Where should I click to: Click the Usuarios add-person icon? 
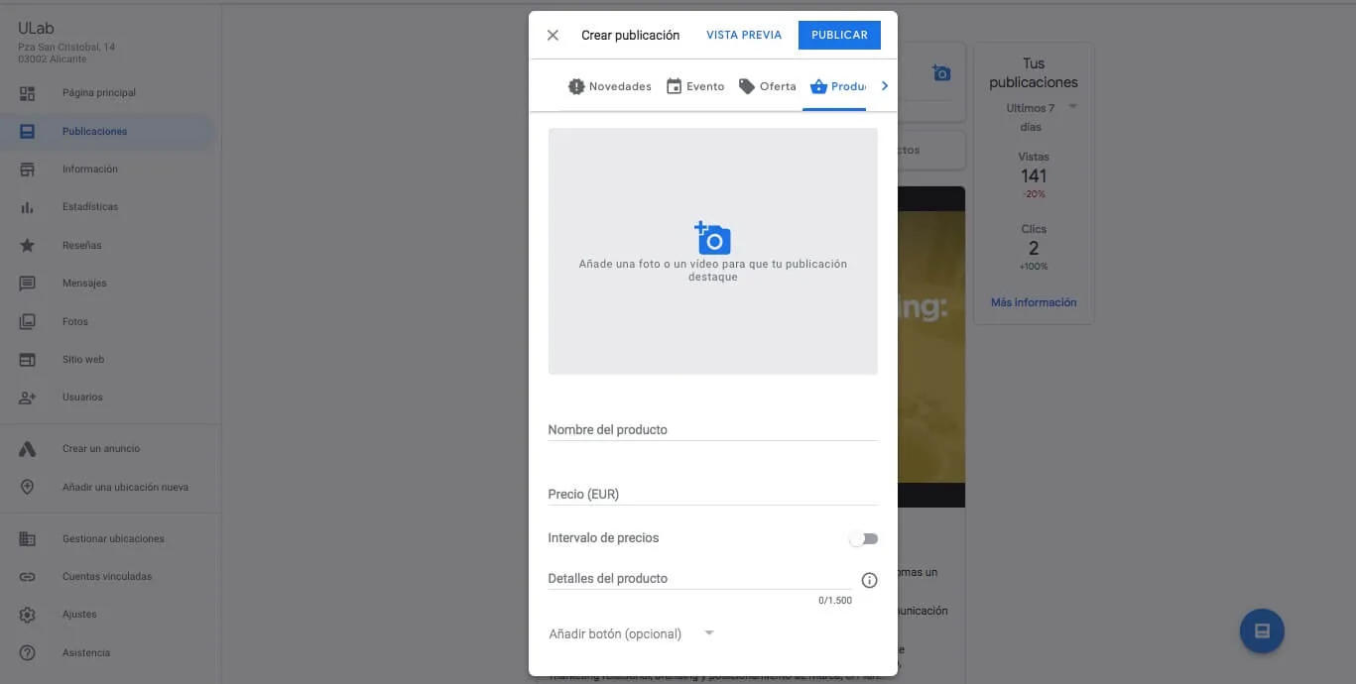27,398
